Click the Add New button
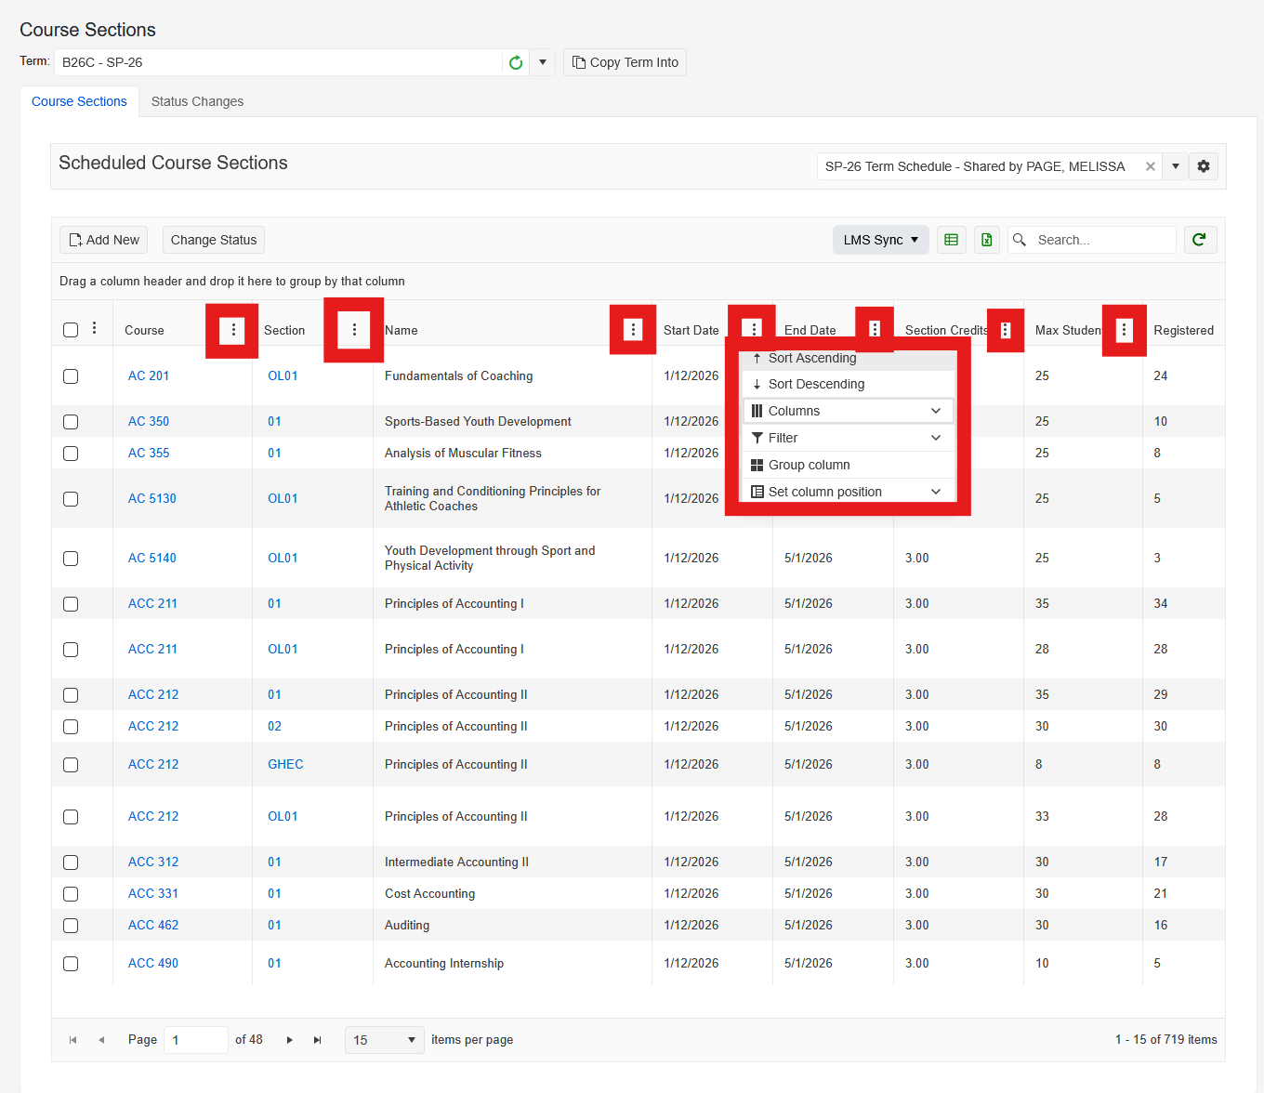This screenshot has width=1264, height=1093. pyautogui.click(x=104, y=240)
